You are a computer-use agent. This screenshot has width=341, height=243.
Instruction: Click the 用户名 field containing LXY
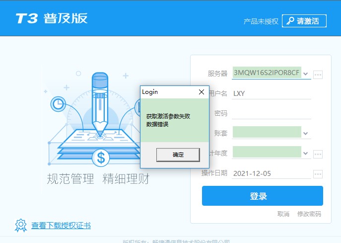tap(272, 93)
